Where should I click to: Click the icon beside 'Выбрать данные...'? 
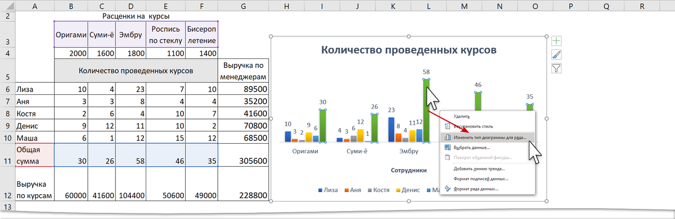point(448,147)
